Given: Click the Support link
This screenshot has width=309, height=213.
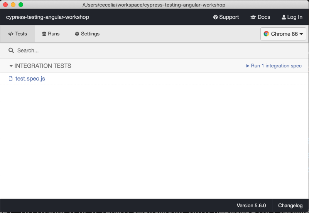Looking at the screenshot, I should [226, 17].
